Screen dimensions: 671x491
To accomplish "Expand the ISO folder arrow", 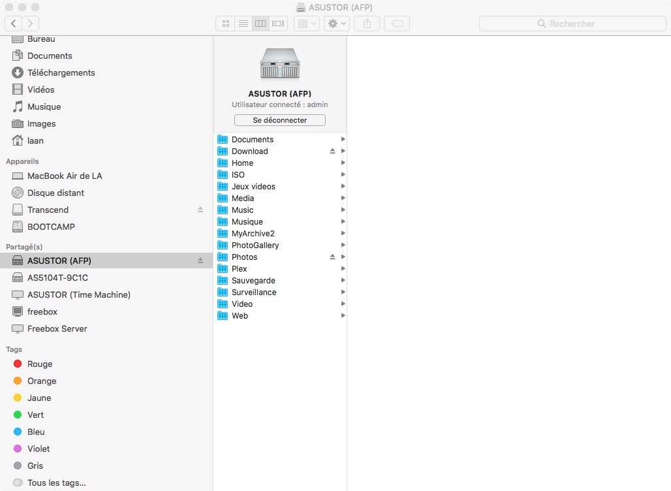I will click(343, 174).
